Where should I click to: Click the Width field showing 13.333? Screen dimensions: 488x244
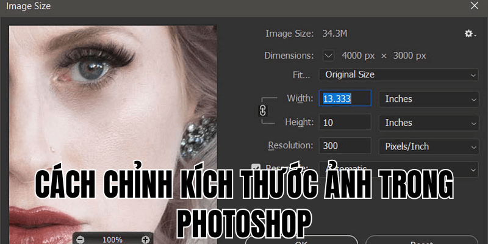pyautogui.click(x=345, y=98)
